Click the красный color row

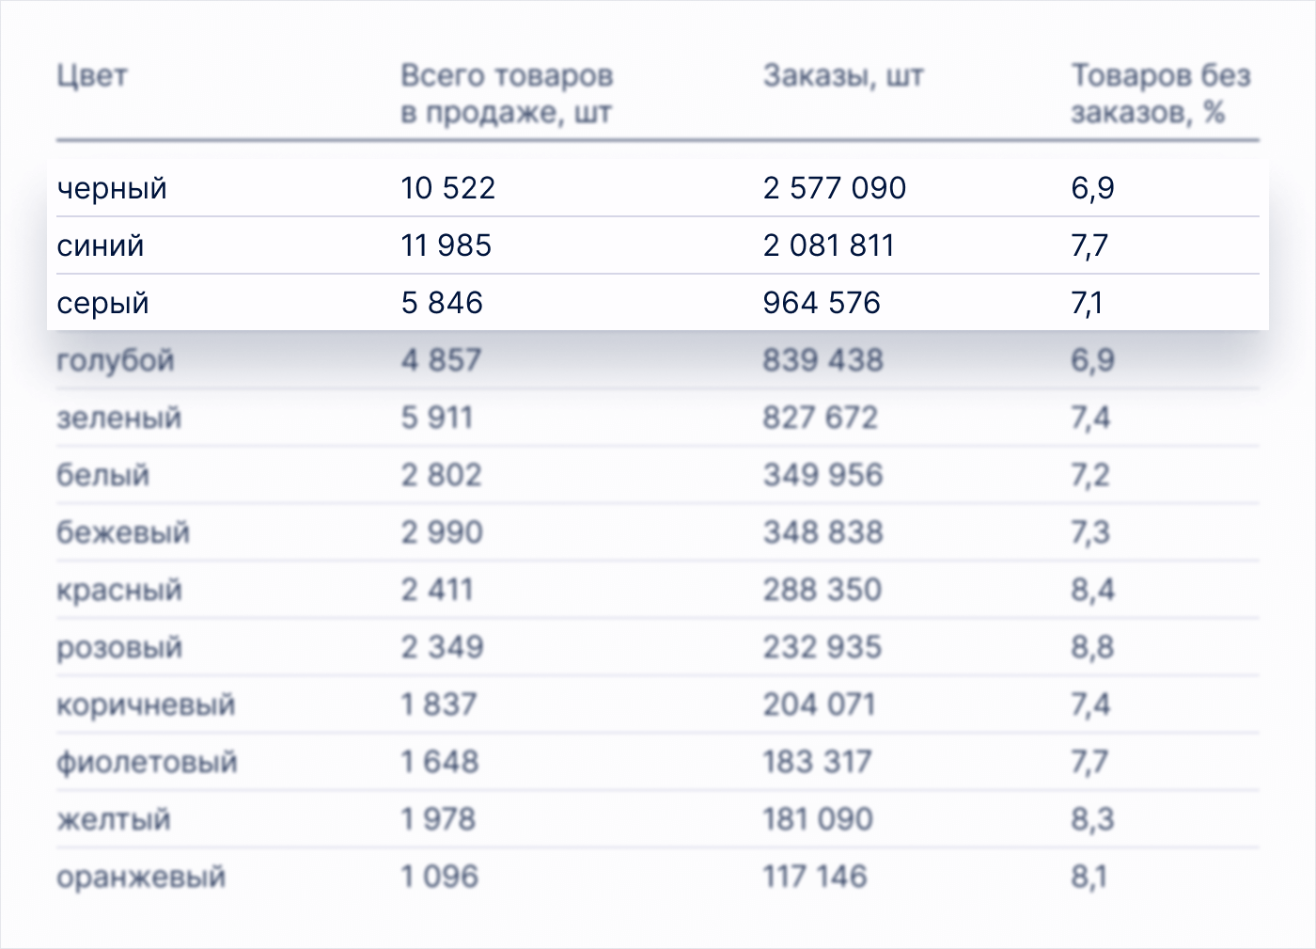click(118, 590)
